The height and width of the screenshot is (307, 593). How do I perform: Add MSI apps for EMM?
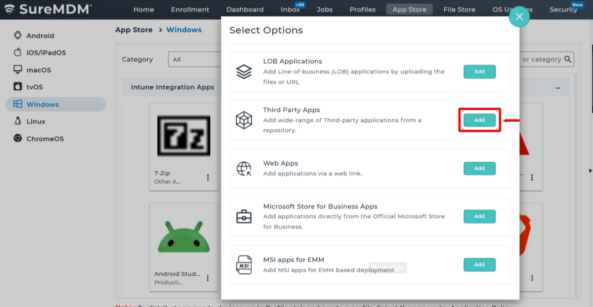point(479,265)
